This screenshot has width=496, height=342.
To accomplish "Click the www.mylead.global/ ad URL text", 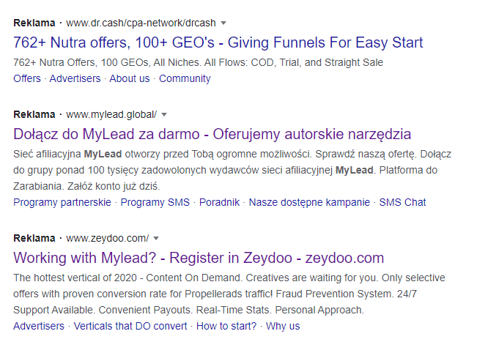I will click(111, 115).
